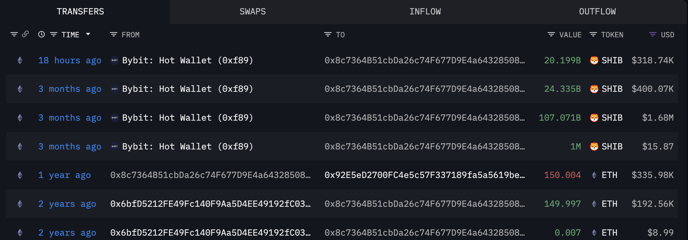Open the TOKEN column filter icon
The image size is (688, 240).
point(593,34)
